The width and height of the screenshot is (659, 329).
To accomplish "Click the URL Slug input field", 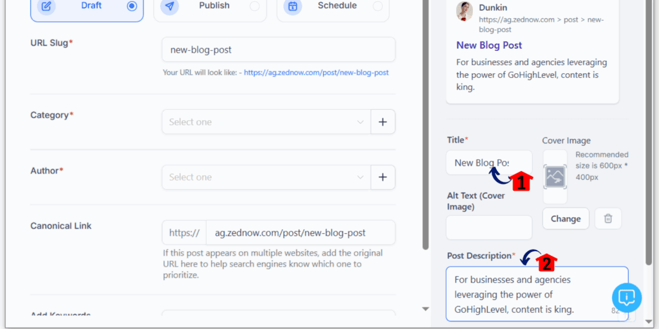I will pyautogui.click(x=279, y=49).
